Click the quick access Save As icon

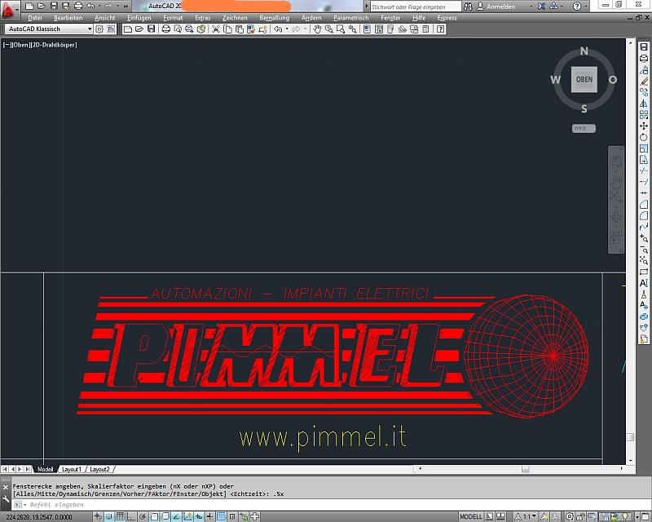tap(66, 7)
